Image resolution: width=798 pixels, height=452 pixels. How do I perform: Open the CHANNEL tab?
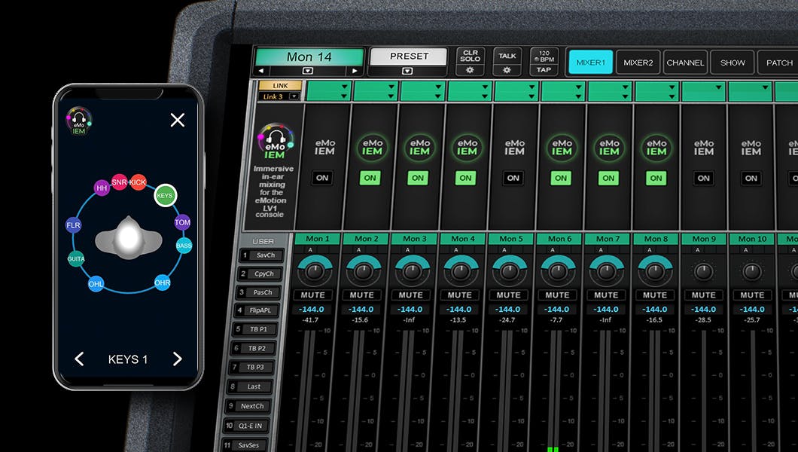(x=685, y=63)
